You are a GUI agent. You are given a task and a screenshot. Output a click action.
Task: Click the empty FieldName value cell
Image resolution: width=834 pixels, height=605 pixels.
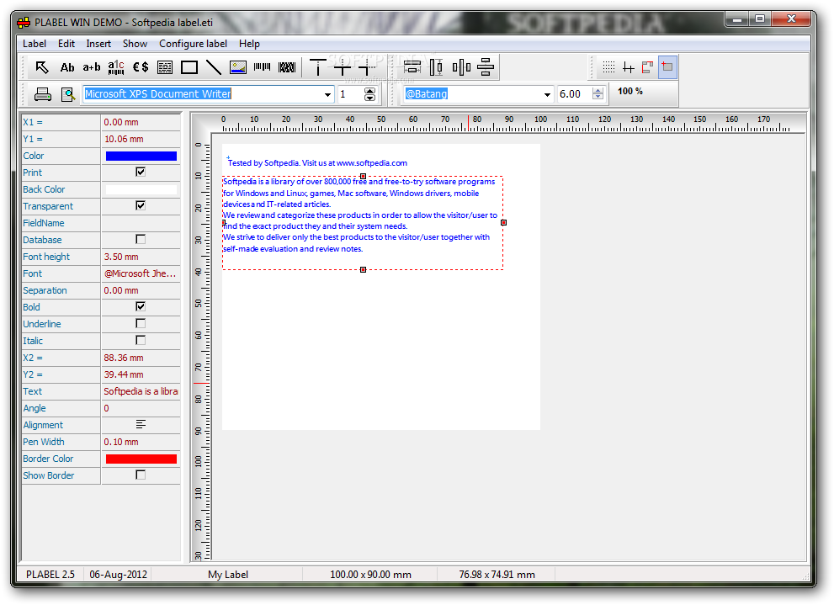pos(141,223)
